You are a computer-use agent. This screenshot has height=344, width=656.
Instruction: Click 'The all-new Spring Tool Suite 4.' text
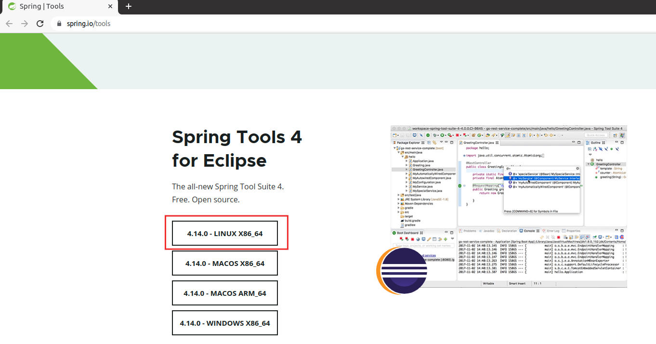228,186
